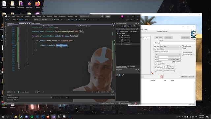
Task: Toggle the Writable checkbox
Action: [x=156, y=62]
